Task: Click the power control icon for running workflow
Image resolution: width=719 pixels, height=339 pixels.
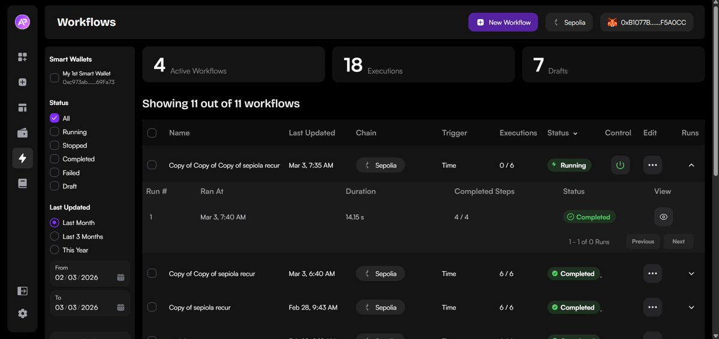Action: 621,165
